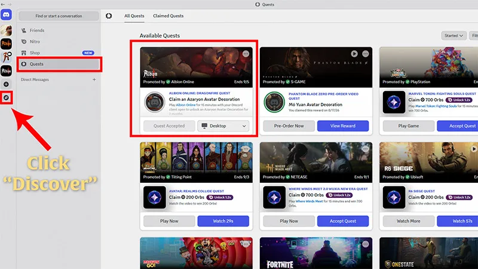
Task: Open the server with stick figure icon
Action: pyautogui.click(x=6, y=57)
